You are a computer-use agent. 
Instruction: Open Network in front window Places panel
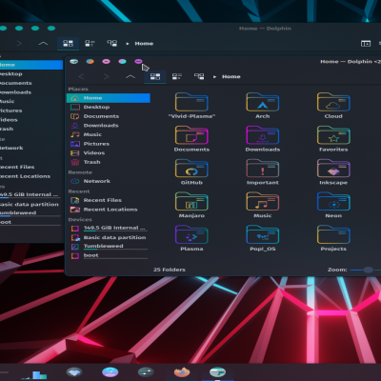[x=109, y=181]
